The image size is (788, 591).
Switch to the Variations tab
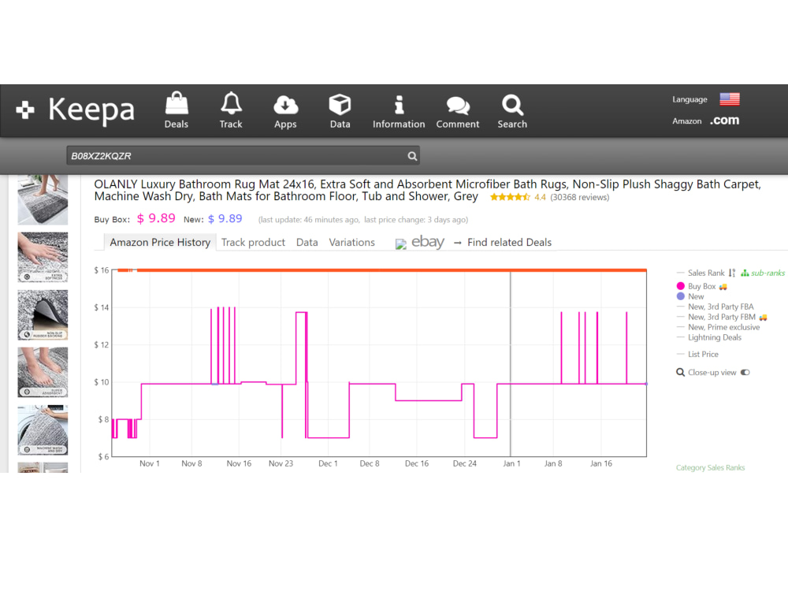351,242
